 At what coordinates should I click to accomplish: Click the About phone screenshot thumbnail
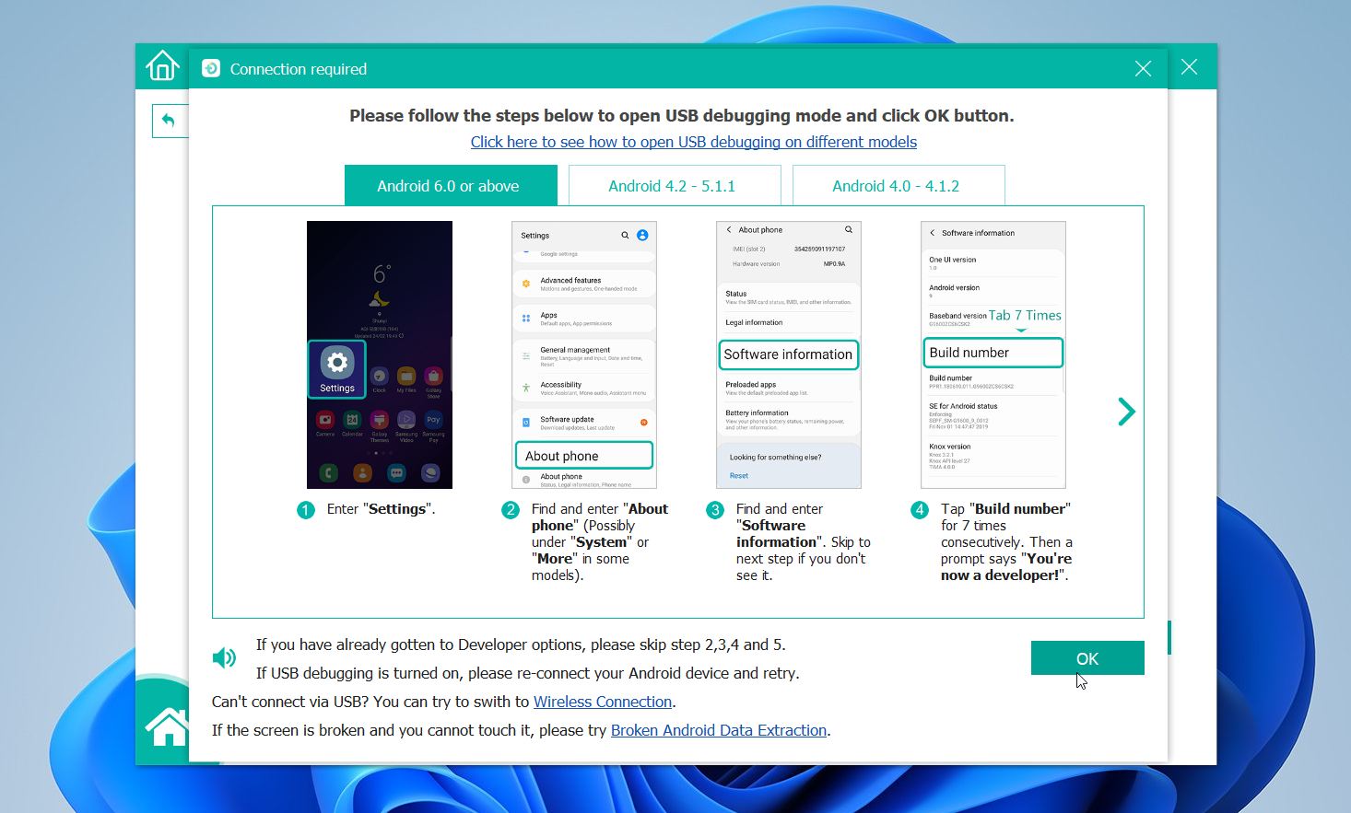pos(584,354)
